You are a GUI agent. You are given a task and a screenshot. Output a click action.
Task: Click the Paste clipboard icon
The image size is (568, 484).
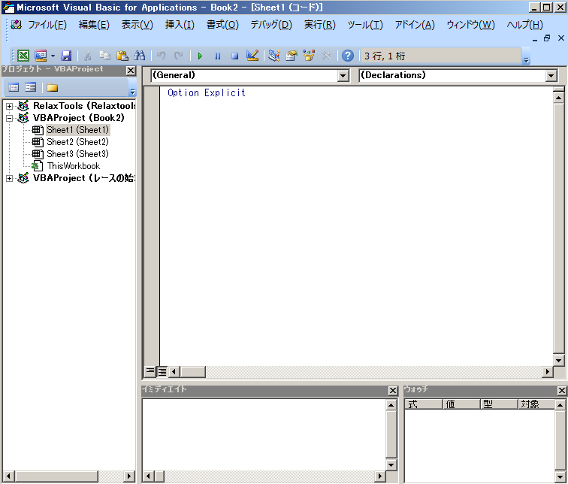[122, 56]
